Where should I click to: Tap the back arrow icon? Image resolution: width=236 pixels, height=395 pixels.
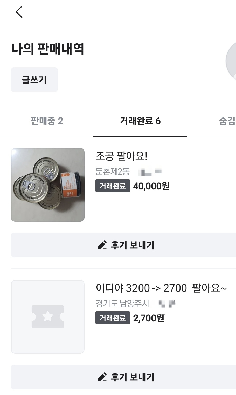coord(19,12)
